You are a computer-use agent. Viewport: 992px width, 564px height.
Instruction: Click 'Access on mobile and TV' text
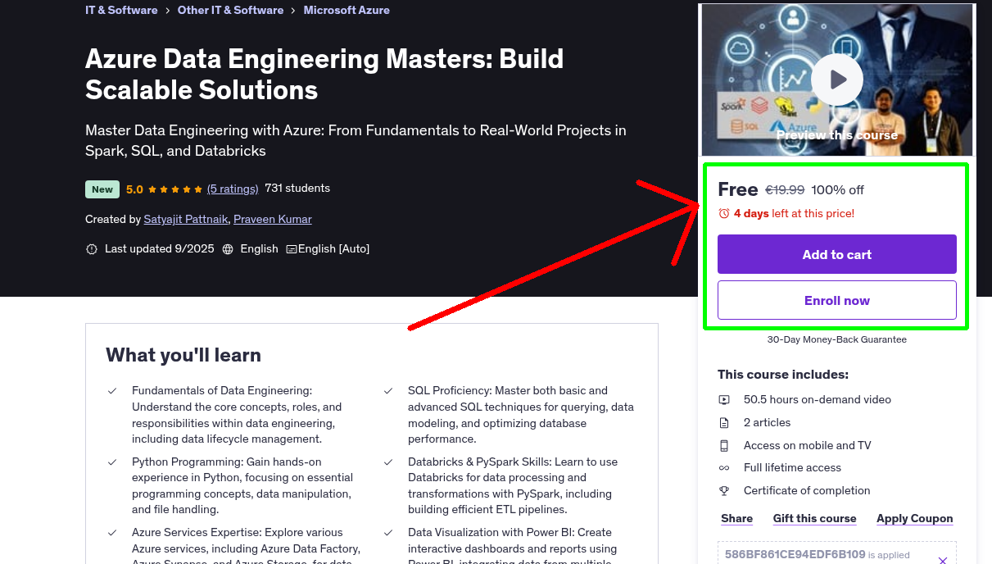tap(808, 446)
